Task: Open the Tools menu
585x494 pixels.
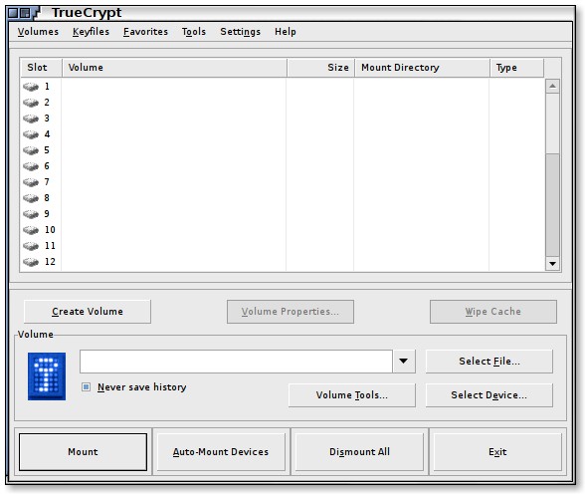Action: click(194, 32)
